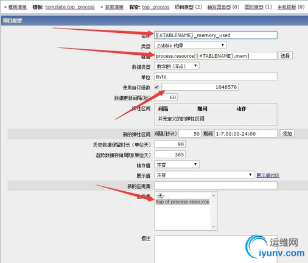The image size is (308, 263).
Task: Click the history retention field showing 90
Action: coord(170,144)
